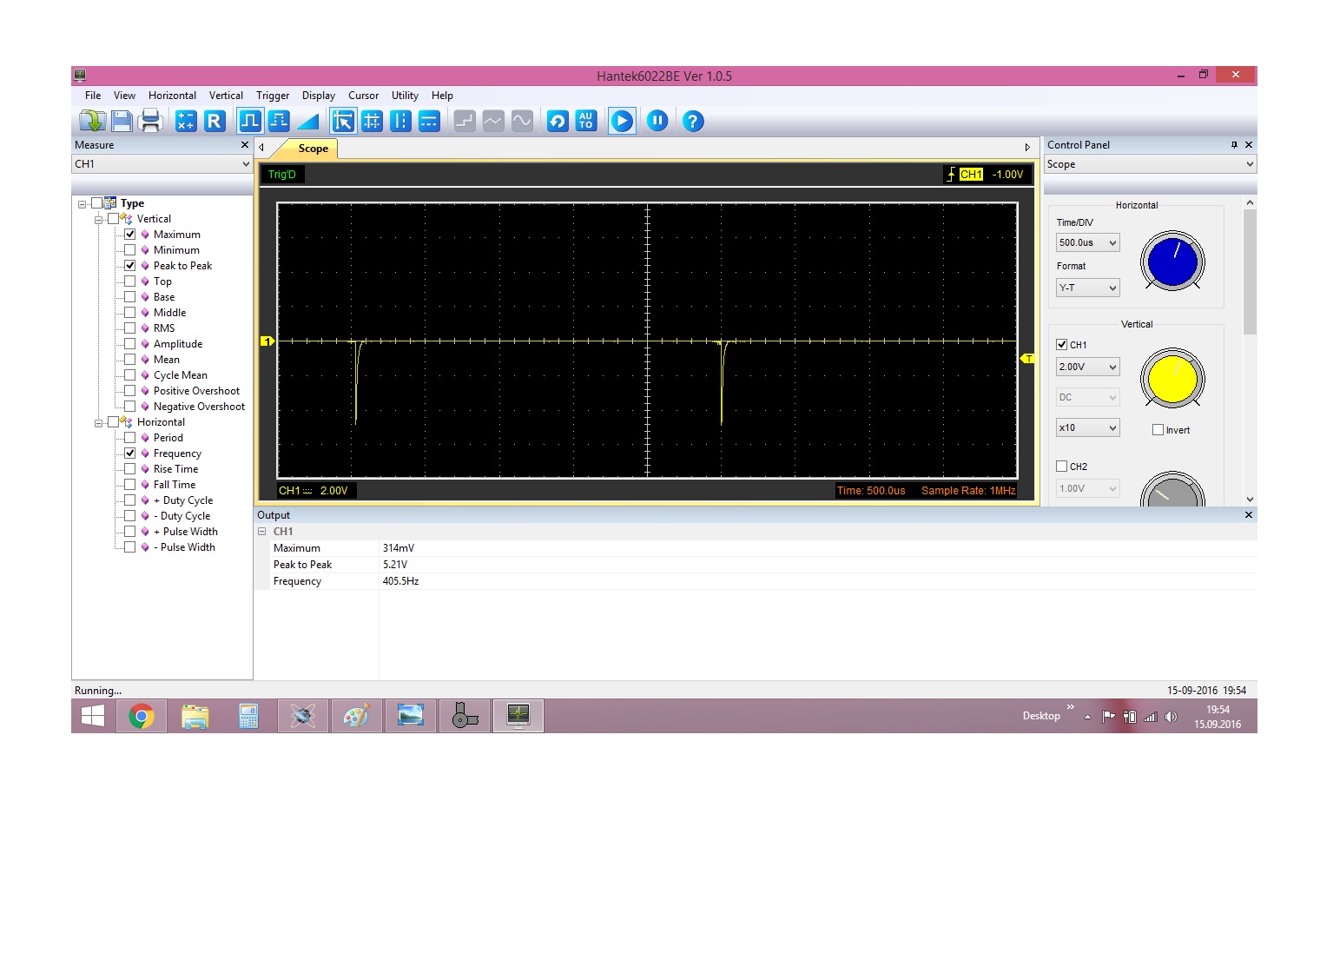Select the cross cursor toolbar icon
Image resolution: width=1320 pixels, height=960 pixels.
372,122
